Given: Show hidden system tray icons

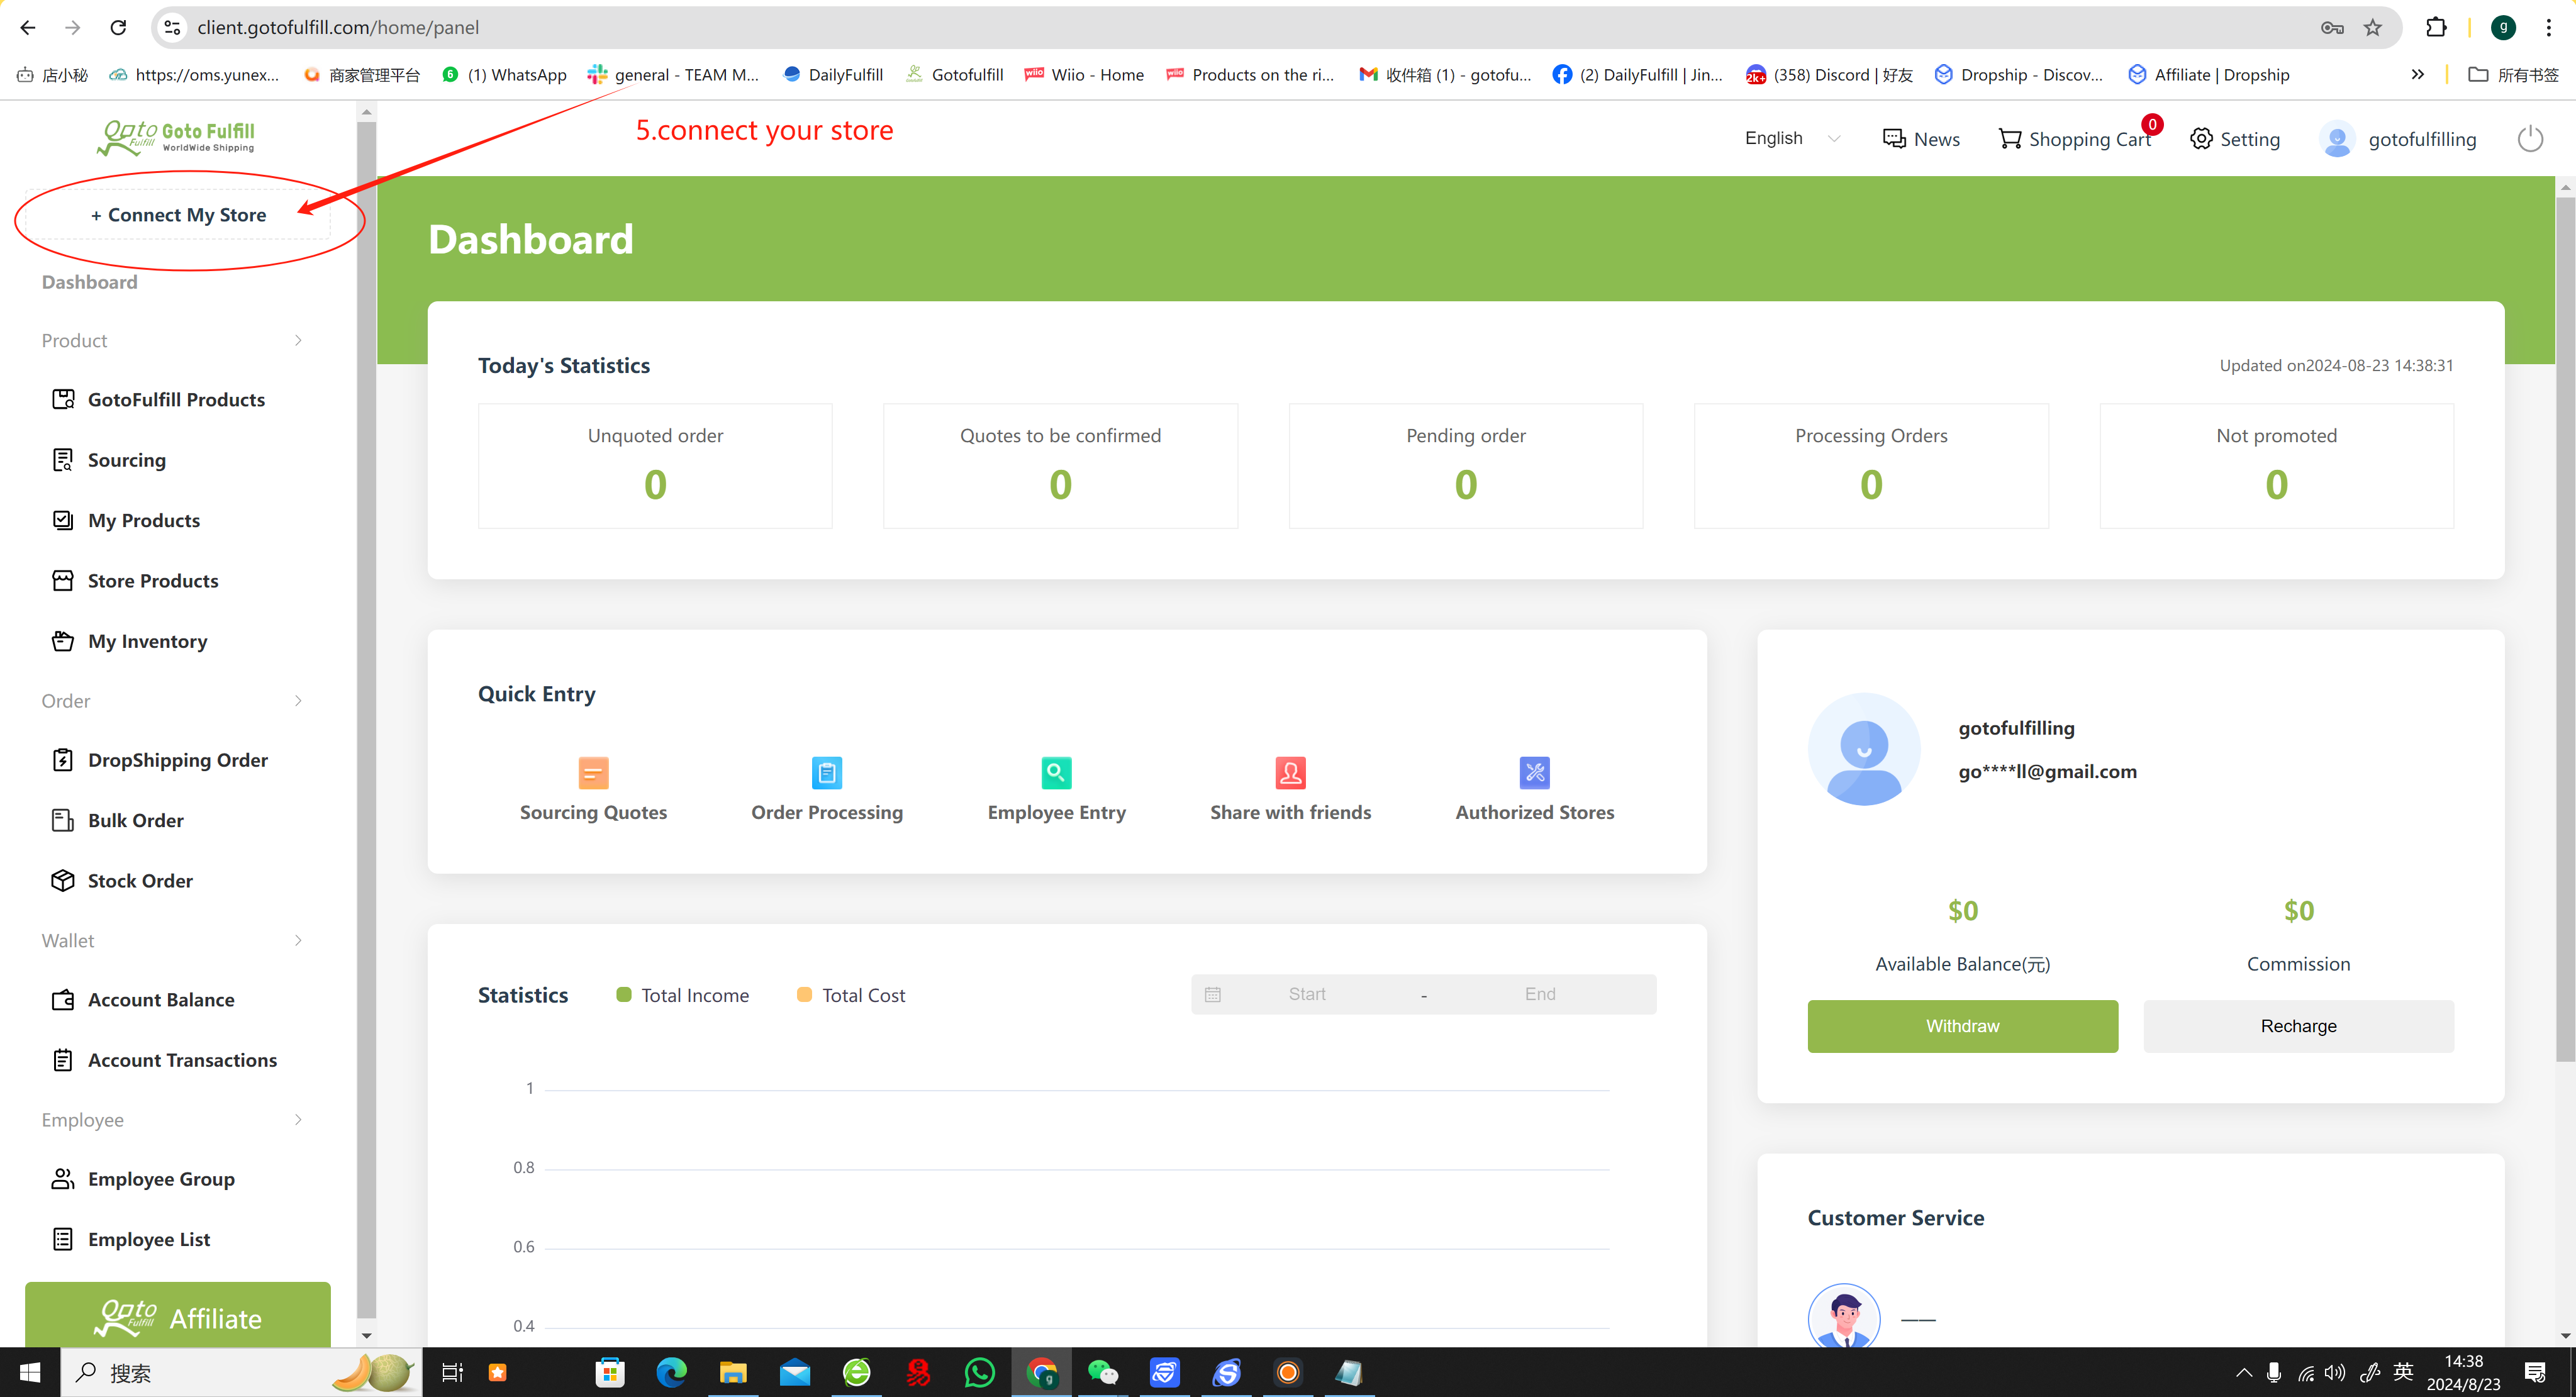Looking at the screenshot, I should point(2243,1373).
